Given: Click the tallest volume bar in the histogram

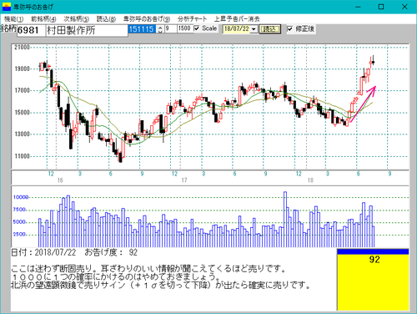Looking at the screenshot, I should (285, 220).
